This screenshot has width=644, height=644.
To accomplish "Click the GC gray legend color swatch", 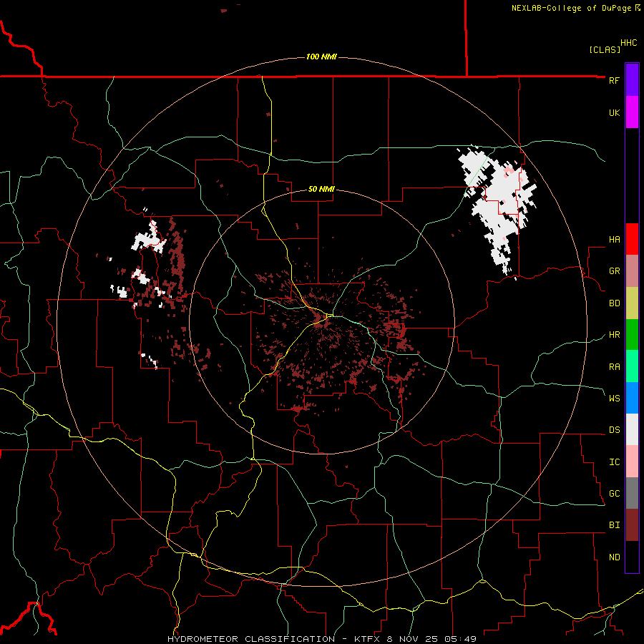I will click(632, 493).
